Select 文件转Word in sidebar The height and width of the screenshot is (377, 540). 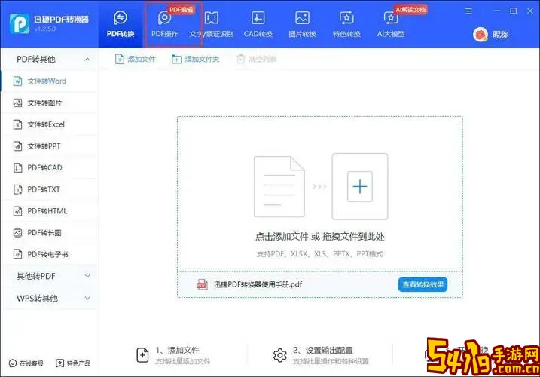point(50,81)
